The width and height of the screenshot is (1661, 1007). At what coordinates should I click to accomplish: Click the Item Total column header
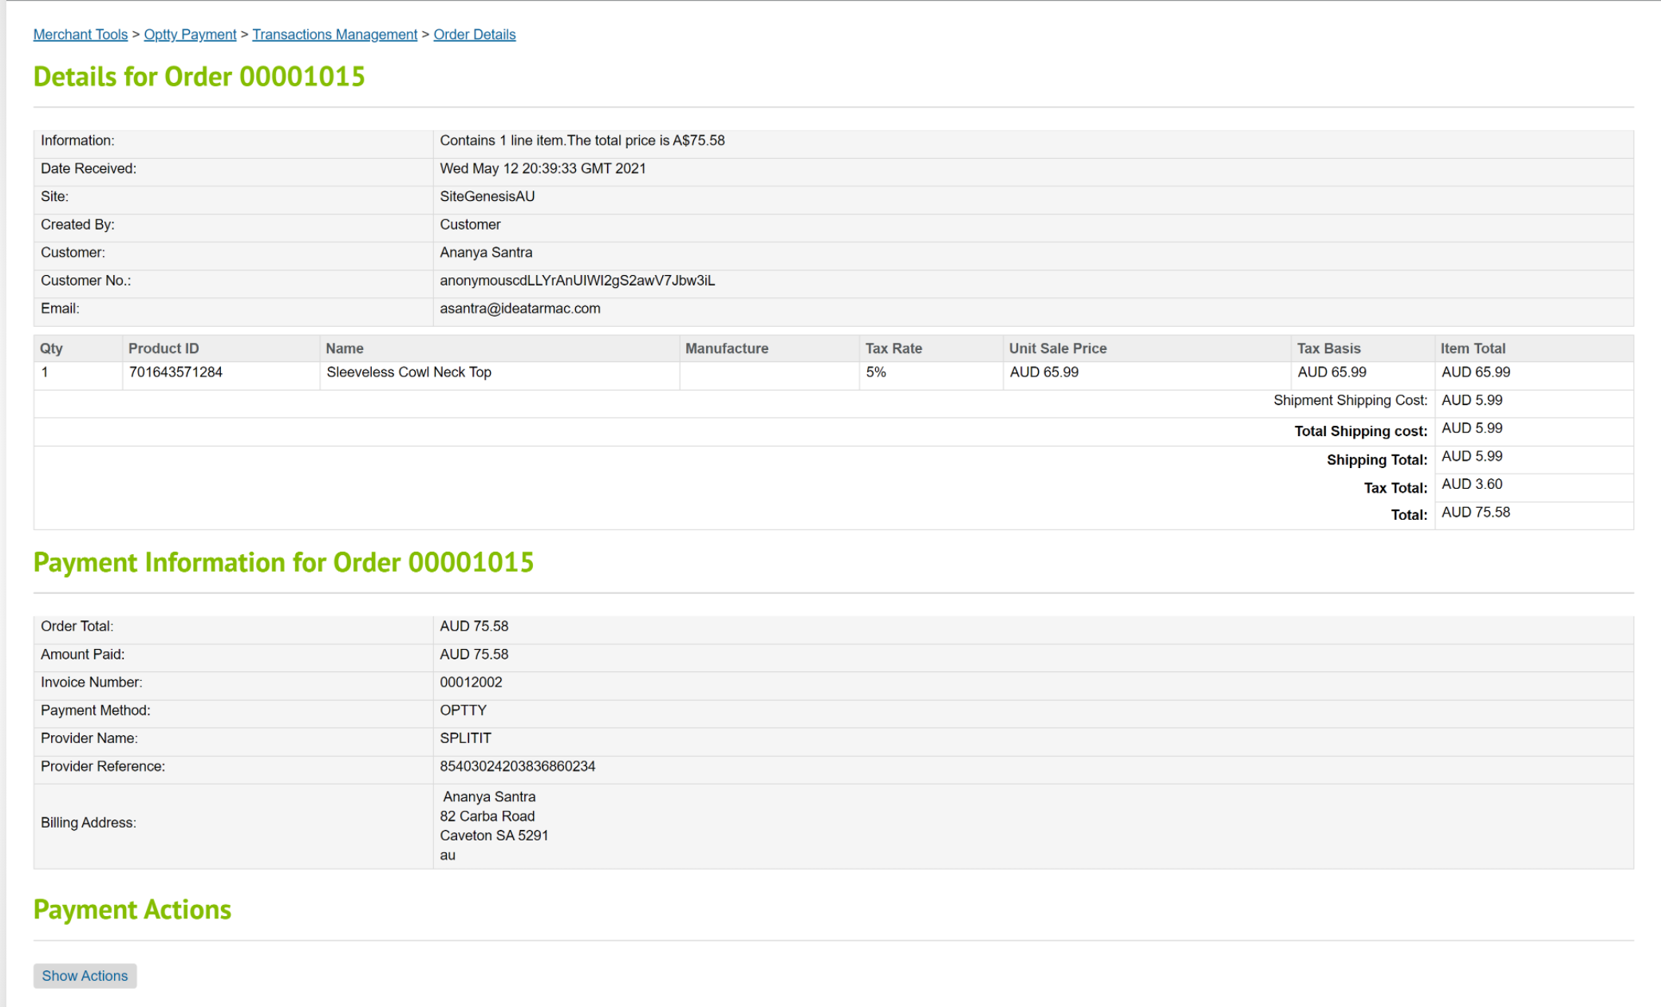1472,348
